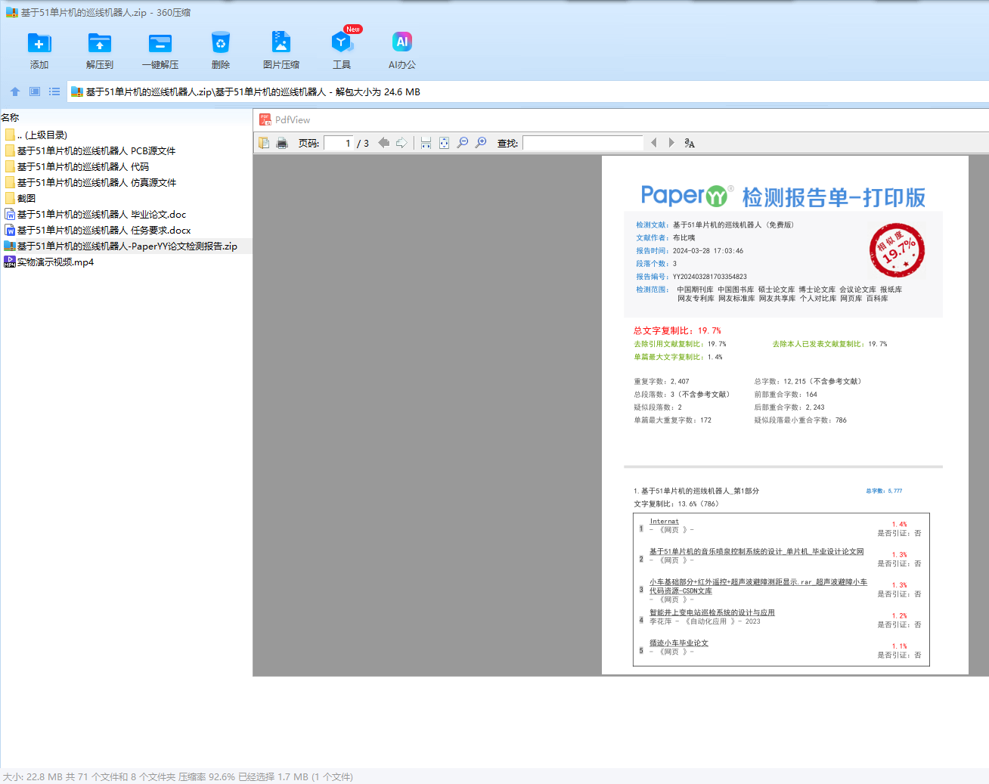
Task: Switch to list view mode
Action: [54, 91]
